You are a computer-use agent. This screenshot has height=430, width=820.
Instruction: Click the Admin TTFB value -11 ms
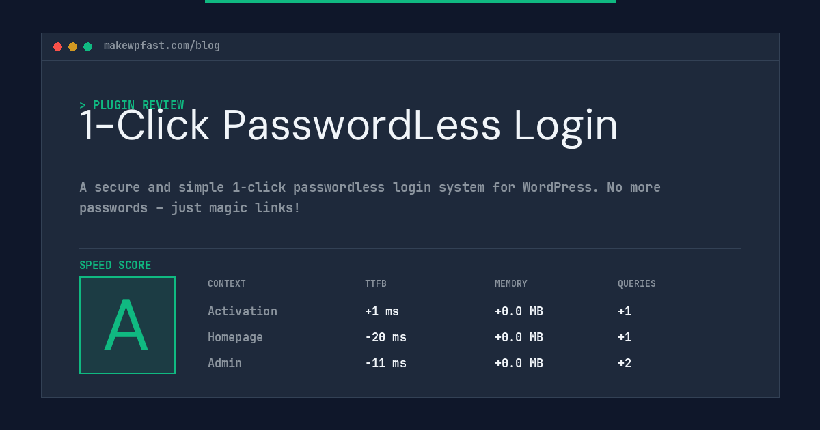pyautogui.click(x=385, y=363)
